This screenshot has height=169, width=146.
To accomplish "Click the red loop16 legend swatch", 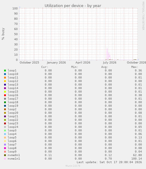I will (5, 95).
